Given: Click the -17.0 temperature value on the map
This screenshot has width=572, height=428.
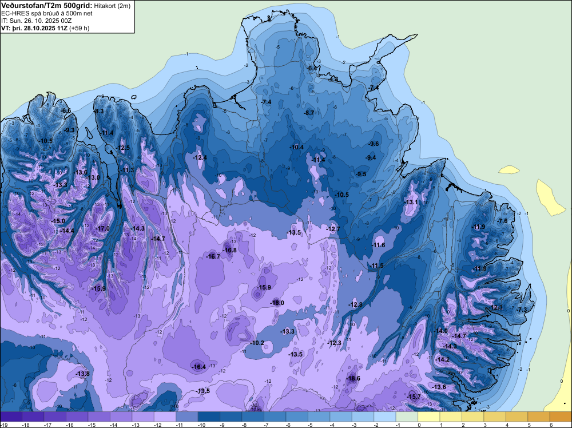Looking at the screenshot, I should pyautogui.click(x=102, y=228).
